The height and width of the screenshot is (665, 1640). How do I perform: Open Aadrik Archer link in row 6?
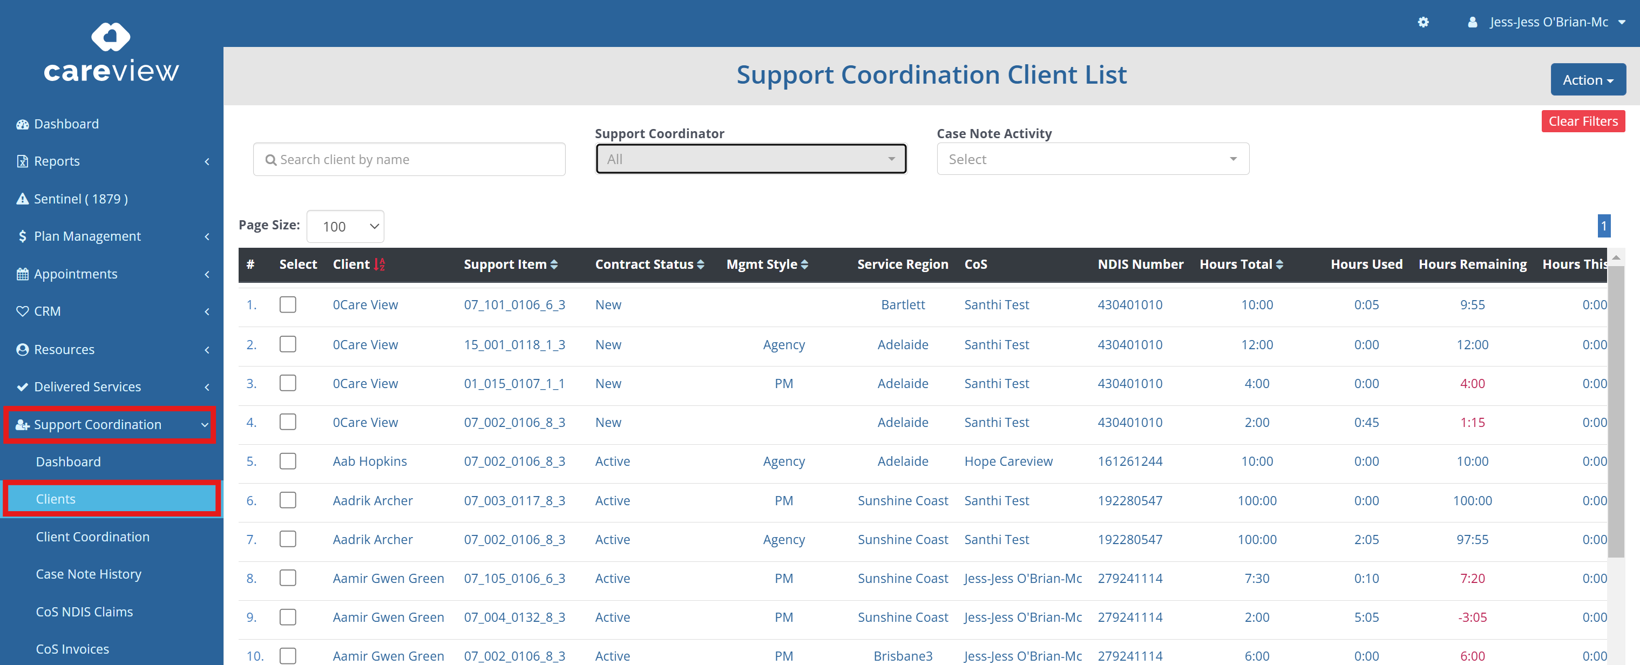372,501
